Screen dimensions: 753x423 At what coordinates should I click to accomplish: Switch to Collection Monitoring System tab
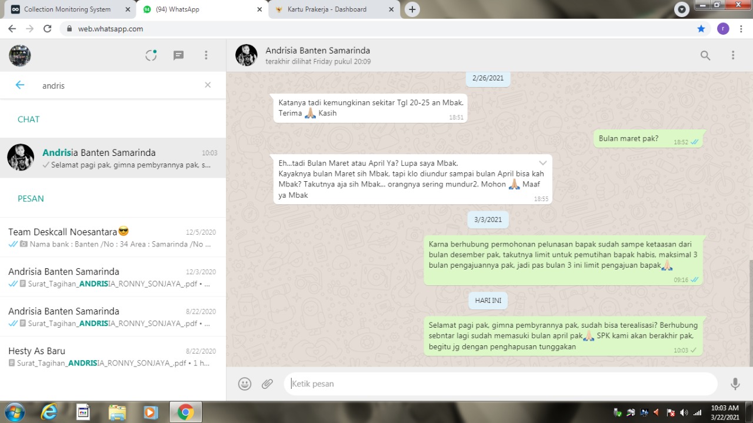tap(67, 9)
